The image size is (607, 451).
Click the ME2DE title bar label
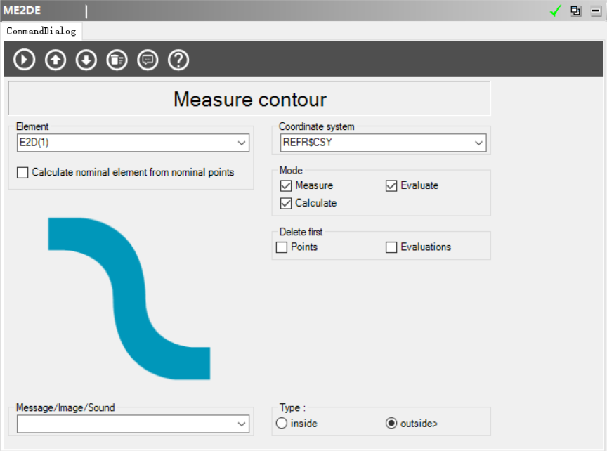[22, 11]
